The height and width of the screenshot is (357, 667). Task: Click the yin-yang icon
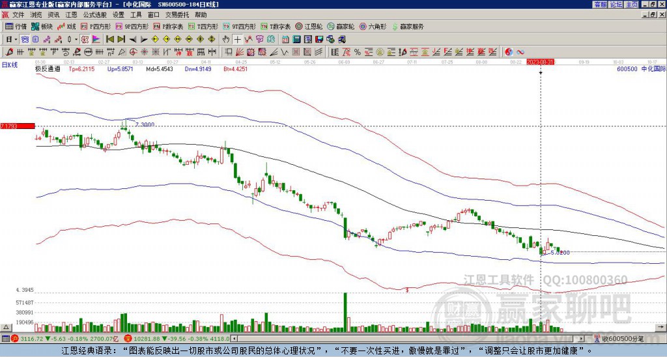(509, 52)
